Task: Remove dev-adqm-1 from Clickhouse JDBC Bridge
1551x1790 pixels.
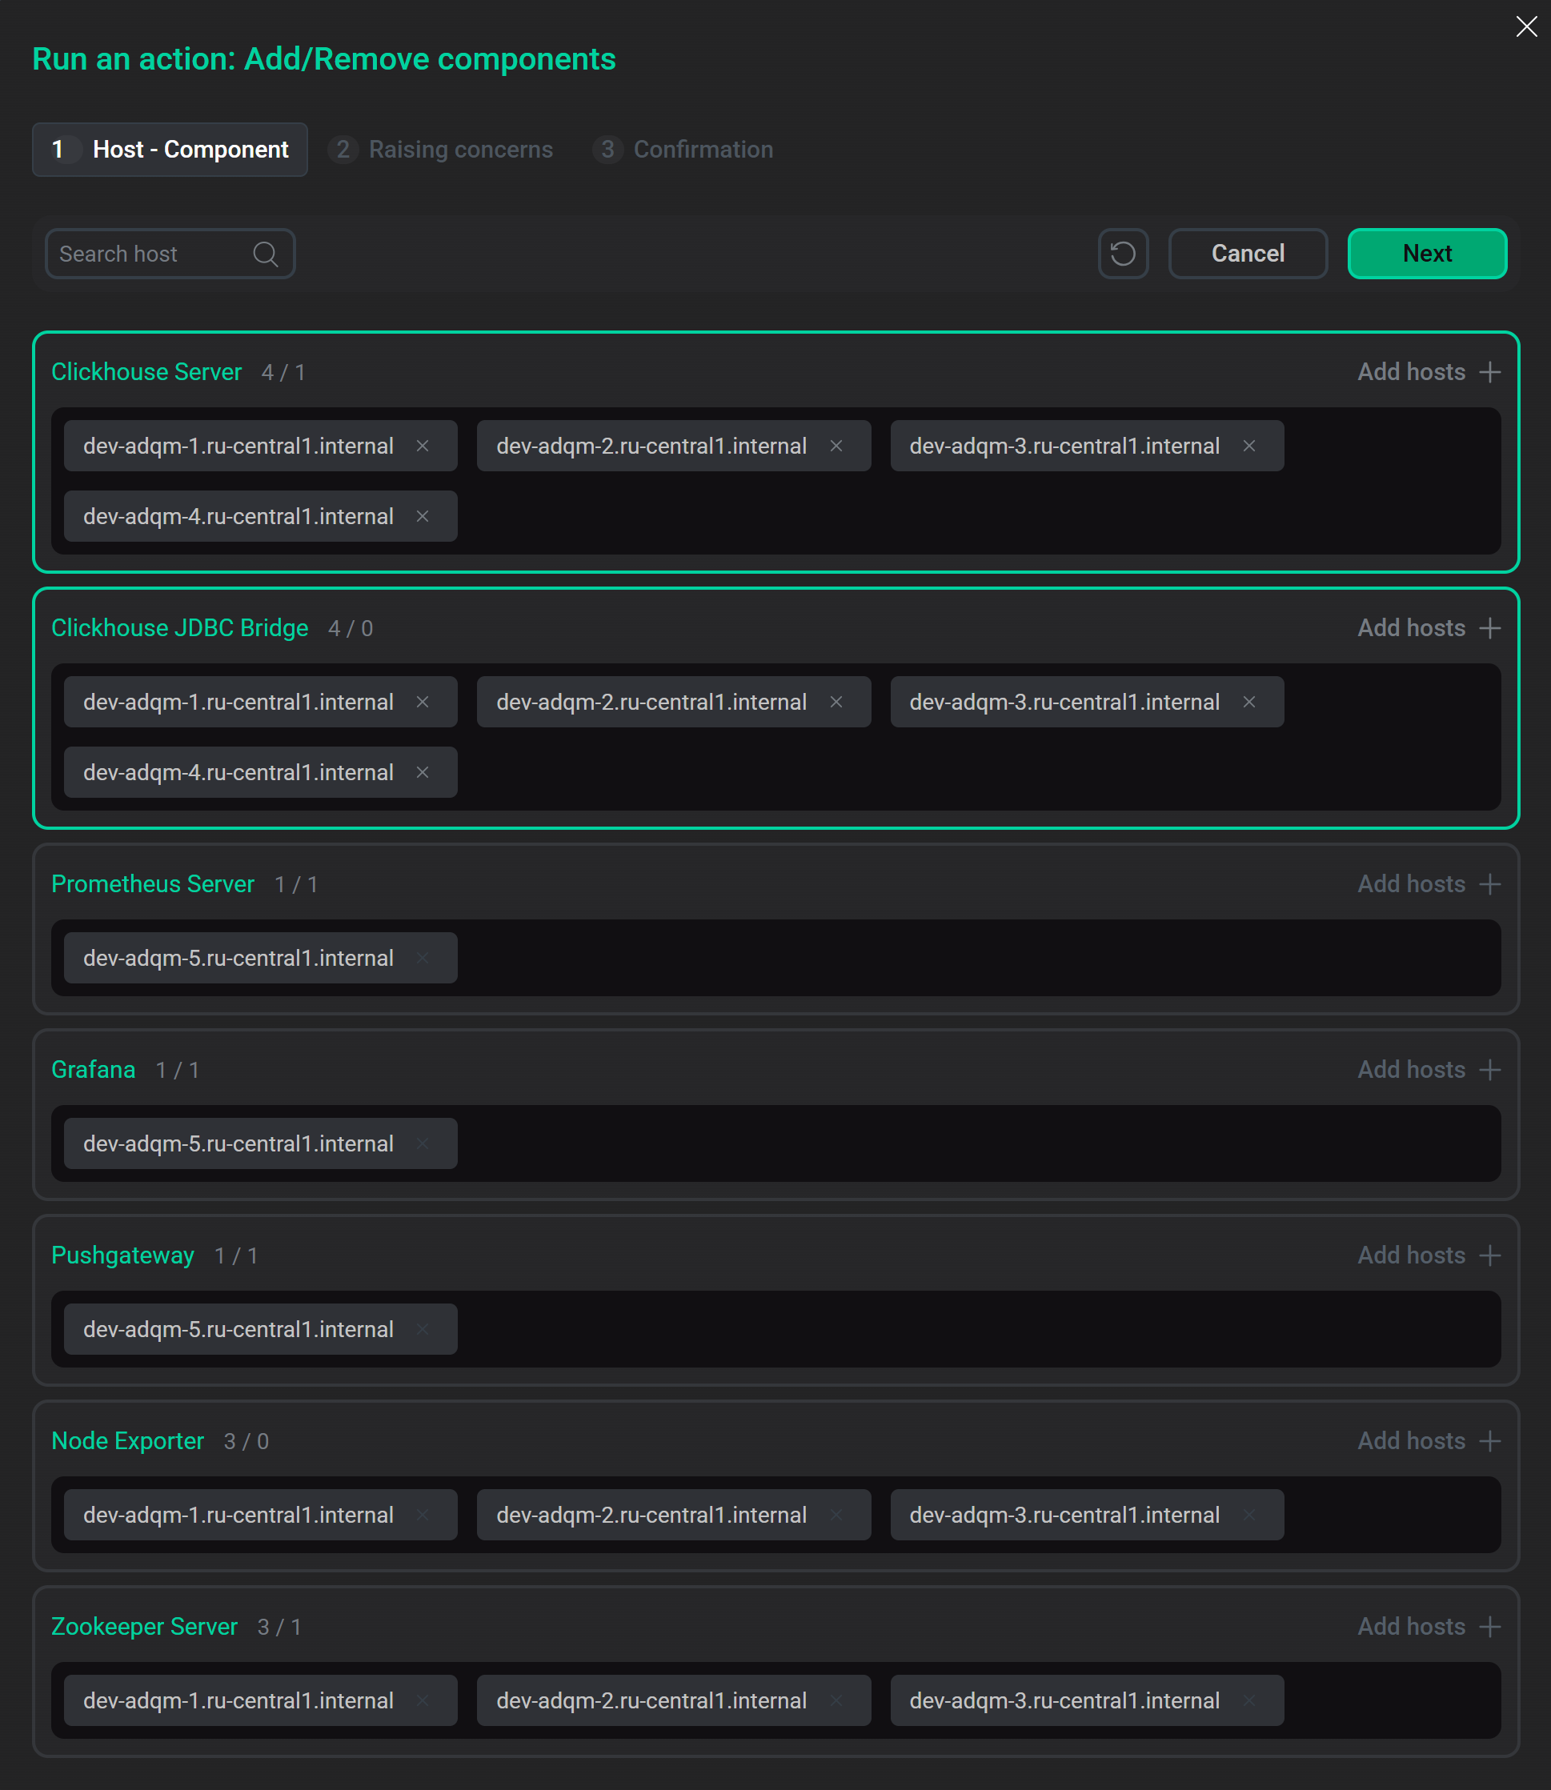Action: click(423, 703)
